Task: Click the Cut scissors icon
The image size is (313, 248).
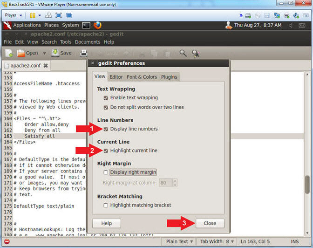Action: 142,53
